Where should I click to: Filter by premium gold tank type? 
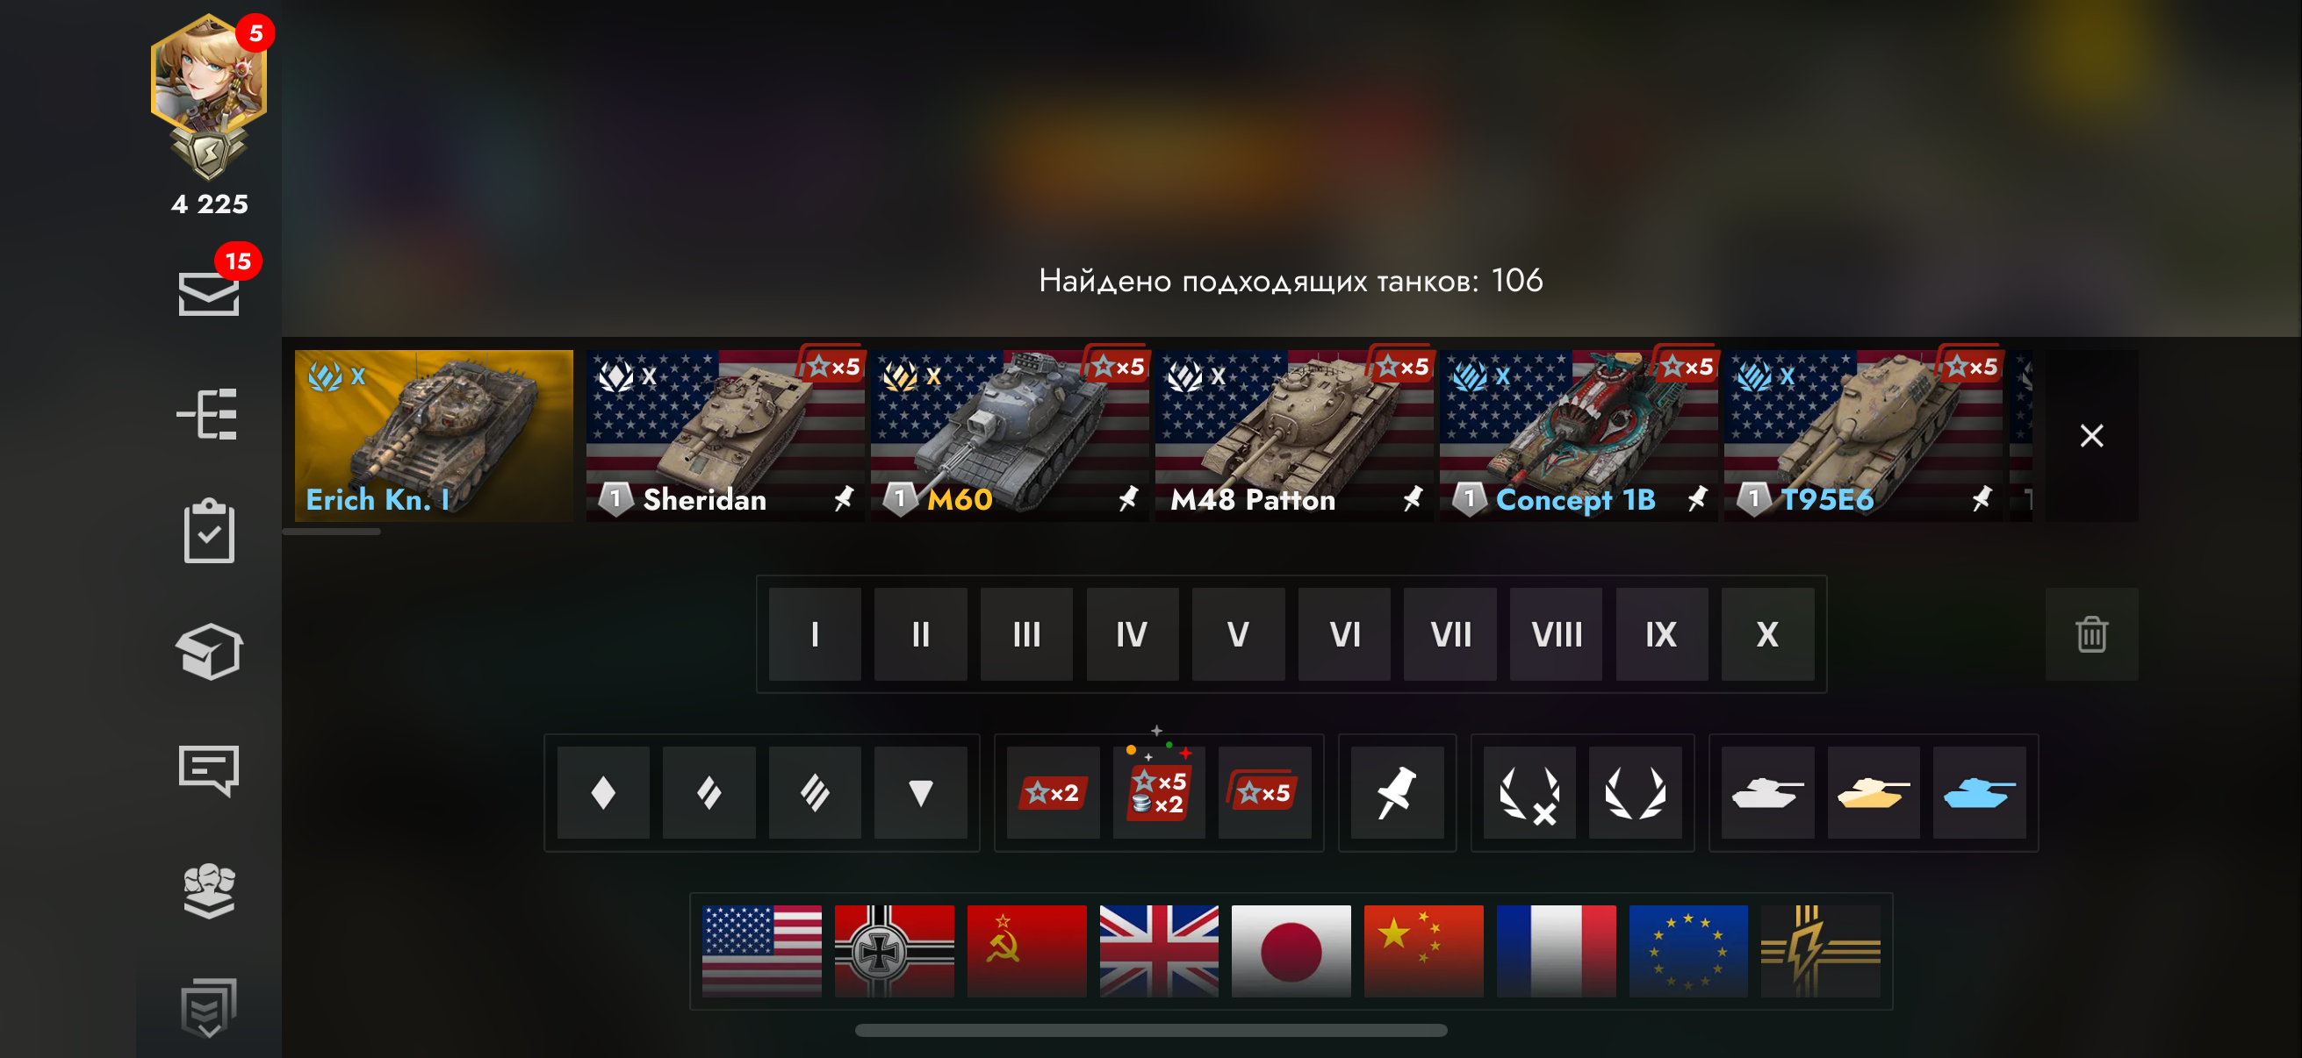click(x=1873, y=793)
